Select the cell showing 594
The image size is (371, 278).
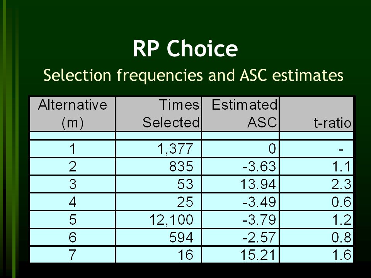click(x=158, y=237)
